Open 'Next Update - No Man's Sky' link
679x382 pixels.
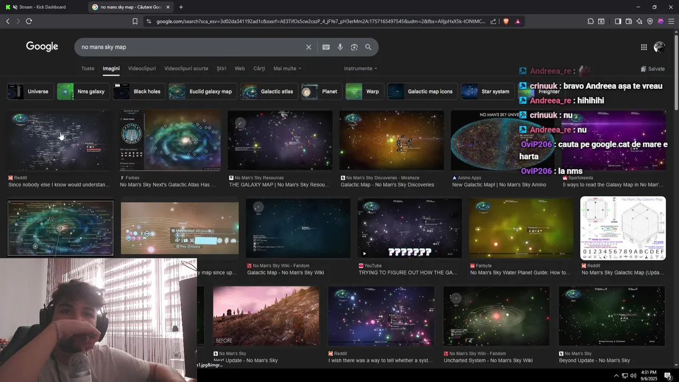pos(246,361)
